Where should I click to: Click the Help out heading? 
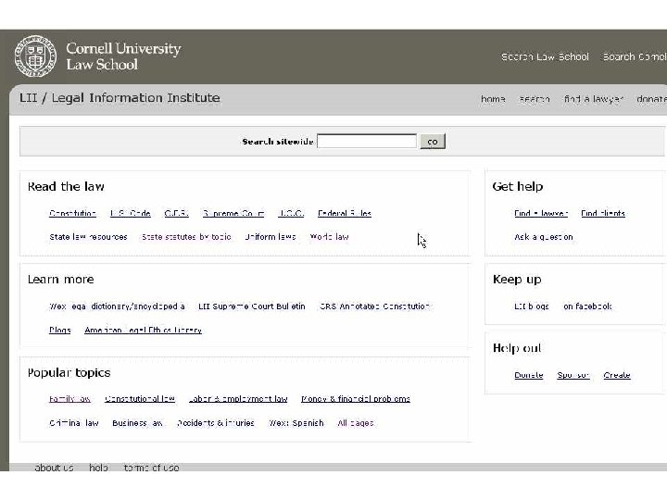[517, 348]
